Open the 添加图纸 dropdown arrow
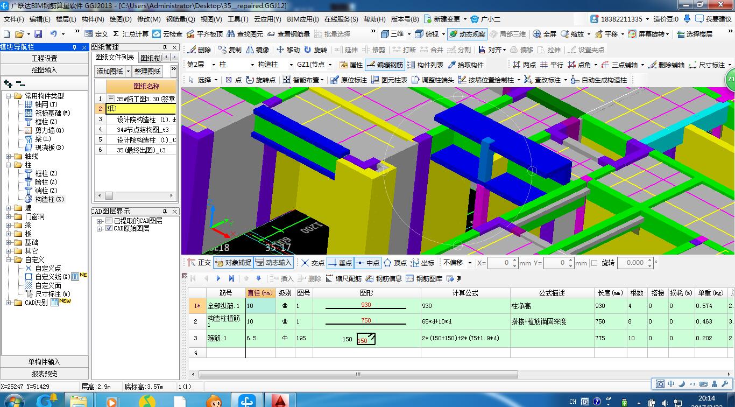The width and height of the screenshot is (735, 407). tap(128, 71)
